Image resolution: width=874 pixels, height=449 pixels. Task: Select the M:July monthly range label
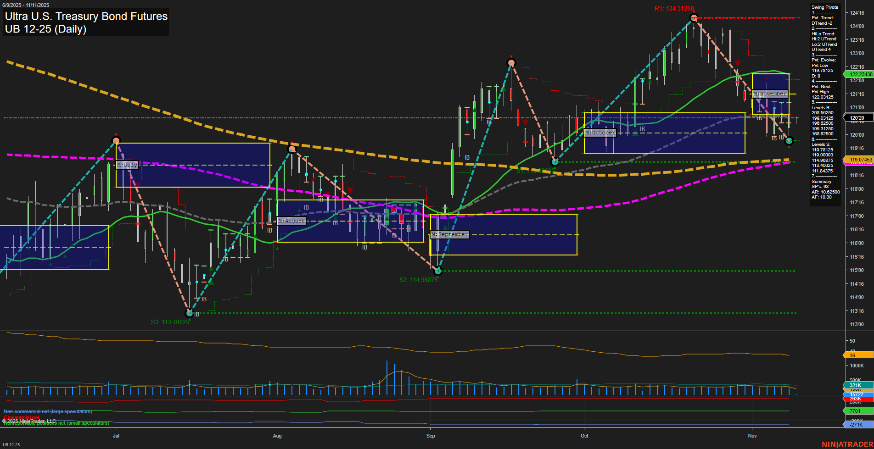(127, 165)
